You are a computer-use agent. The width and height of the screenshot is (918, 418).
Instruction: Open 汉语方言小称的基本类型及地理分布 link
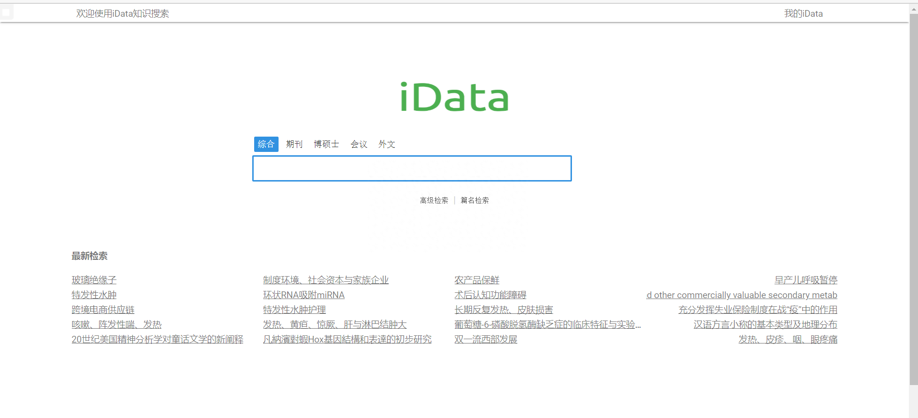coord(765,324)
